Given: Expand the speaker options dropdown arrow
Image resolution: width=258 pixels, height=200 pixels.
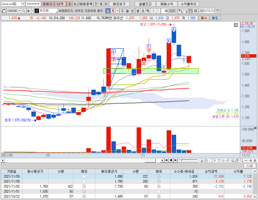Looking at the screenshot, I should pyautogui.click(x=32, y=11).
